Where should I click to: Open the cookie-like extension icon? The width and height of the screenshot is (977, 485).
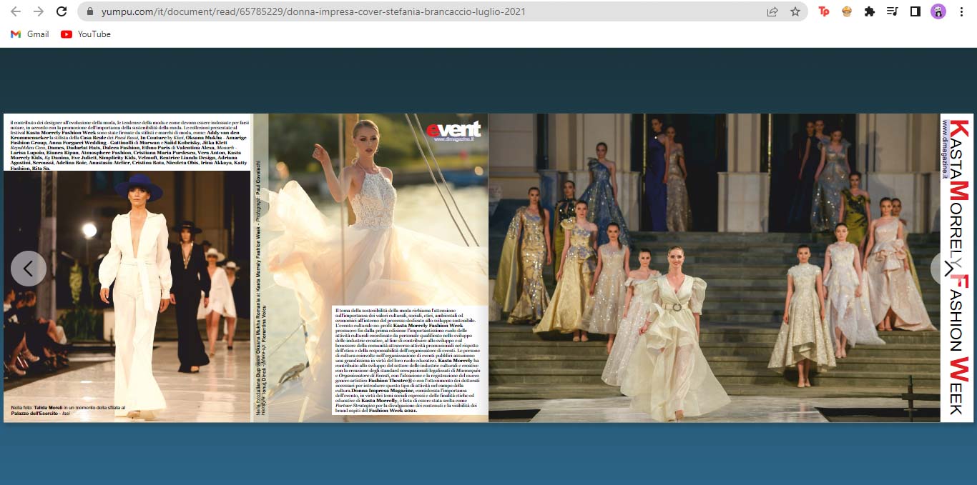[847, 11]
